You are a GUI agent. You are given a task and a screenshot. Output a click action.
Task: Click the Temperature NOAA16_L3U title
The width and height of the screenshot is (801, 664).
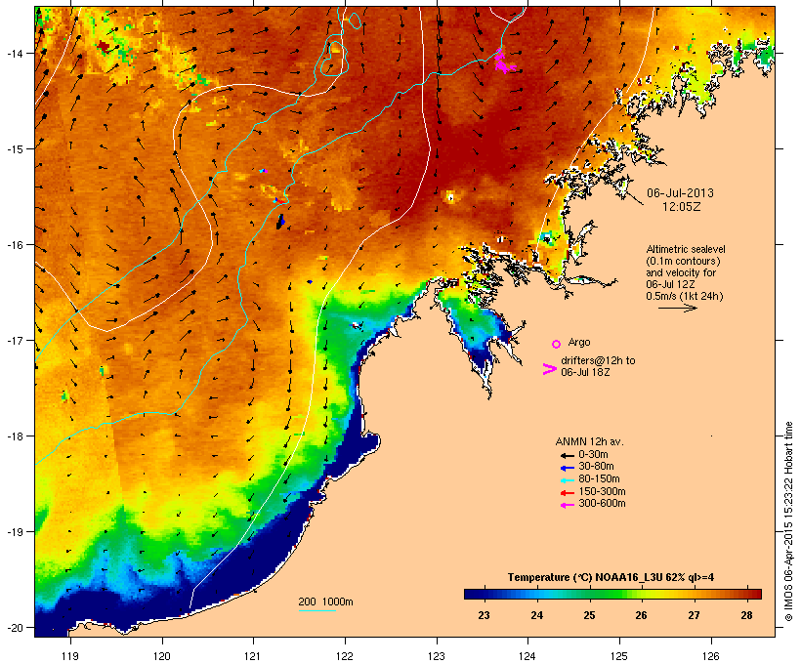click(611, 577)
